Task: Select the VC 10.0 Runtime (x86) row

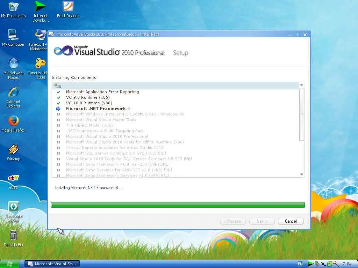Action: pyautogui.click(x=175, y=103)
